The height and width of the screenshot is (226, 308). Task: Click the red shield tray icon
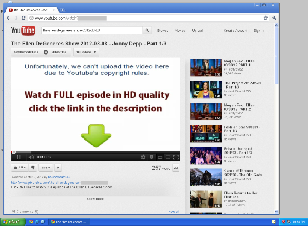pyautogui.click(x=284, y=222)
